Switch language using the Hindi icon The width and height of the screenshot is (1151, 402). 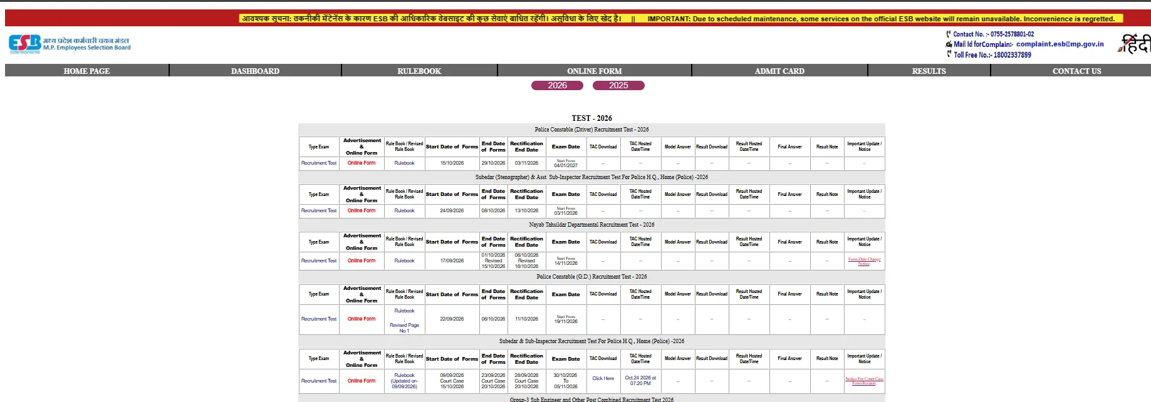pyautogui.click(x=1135, y=44)
